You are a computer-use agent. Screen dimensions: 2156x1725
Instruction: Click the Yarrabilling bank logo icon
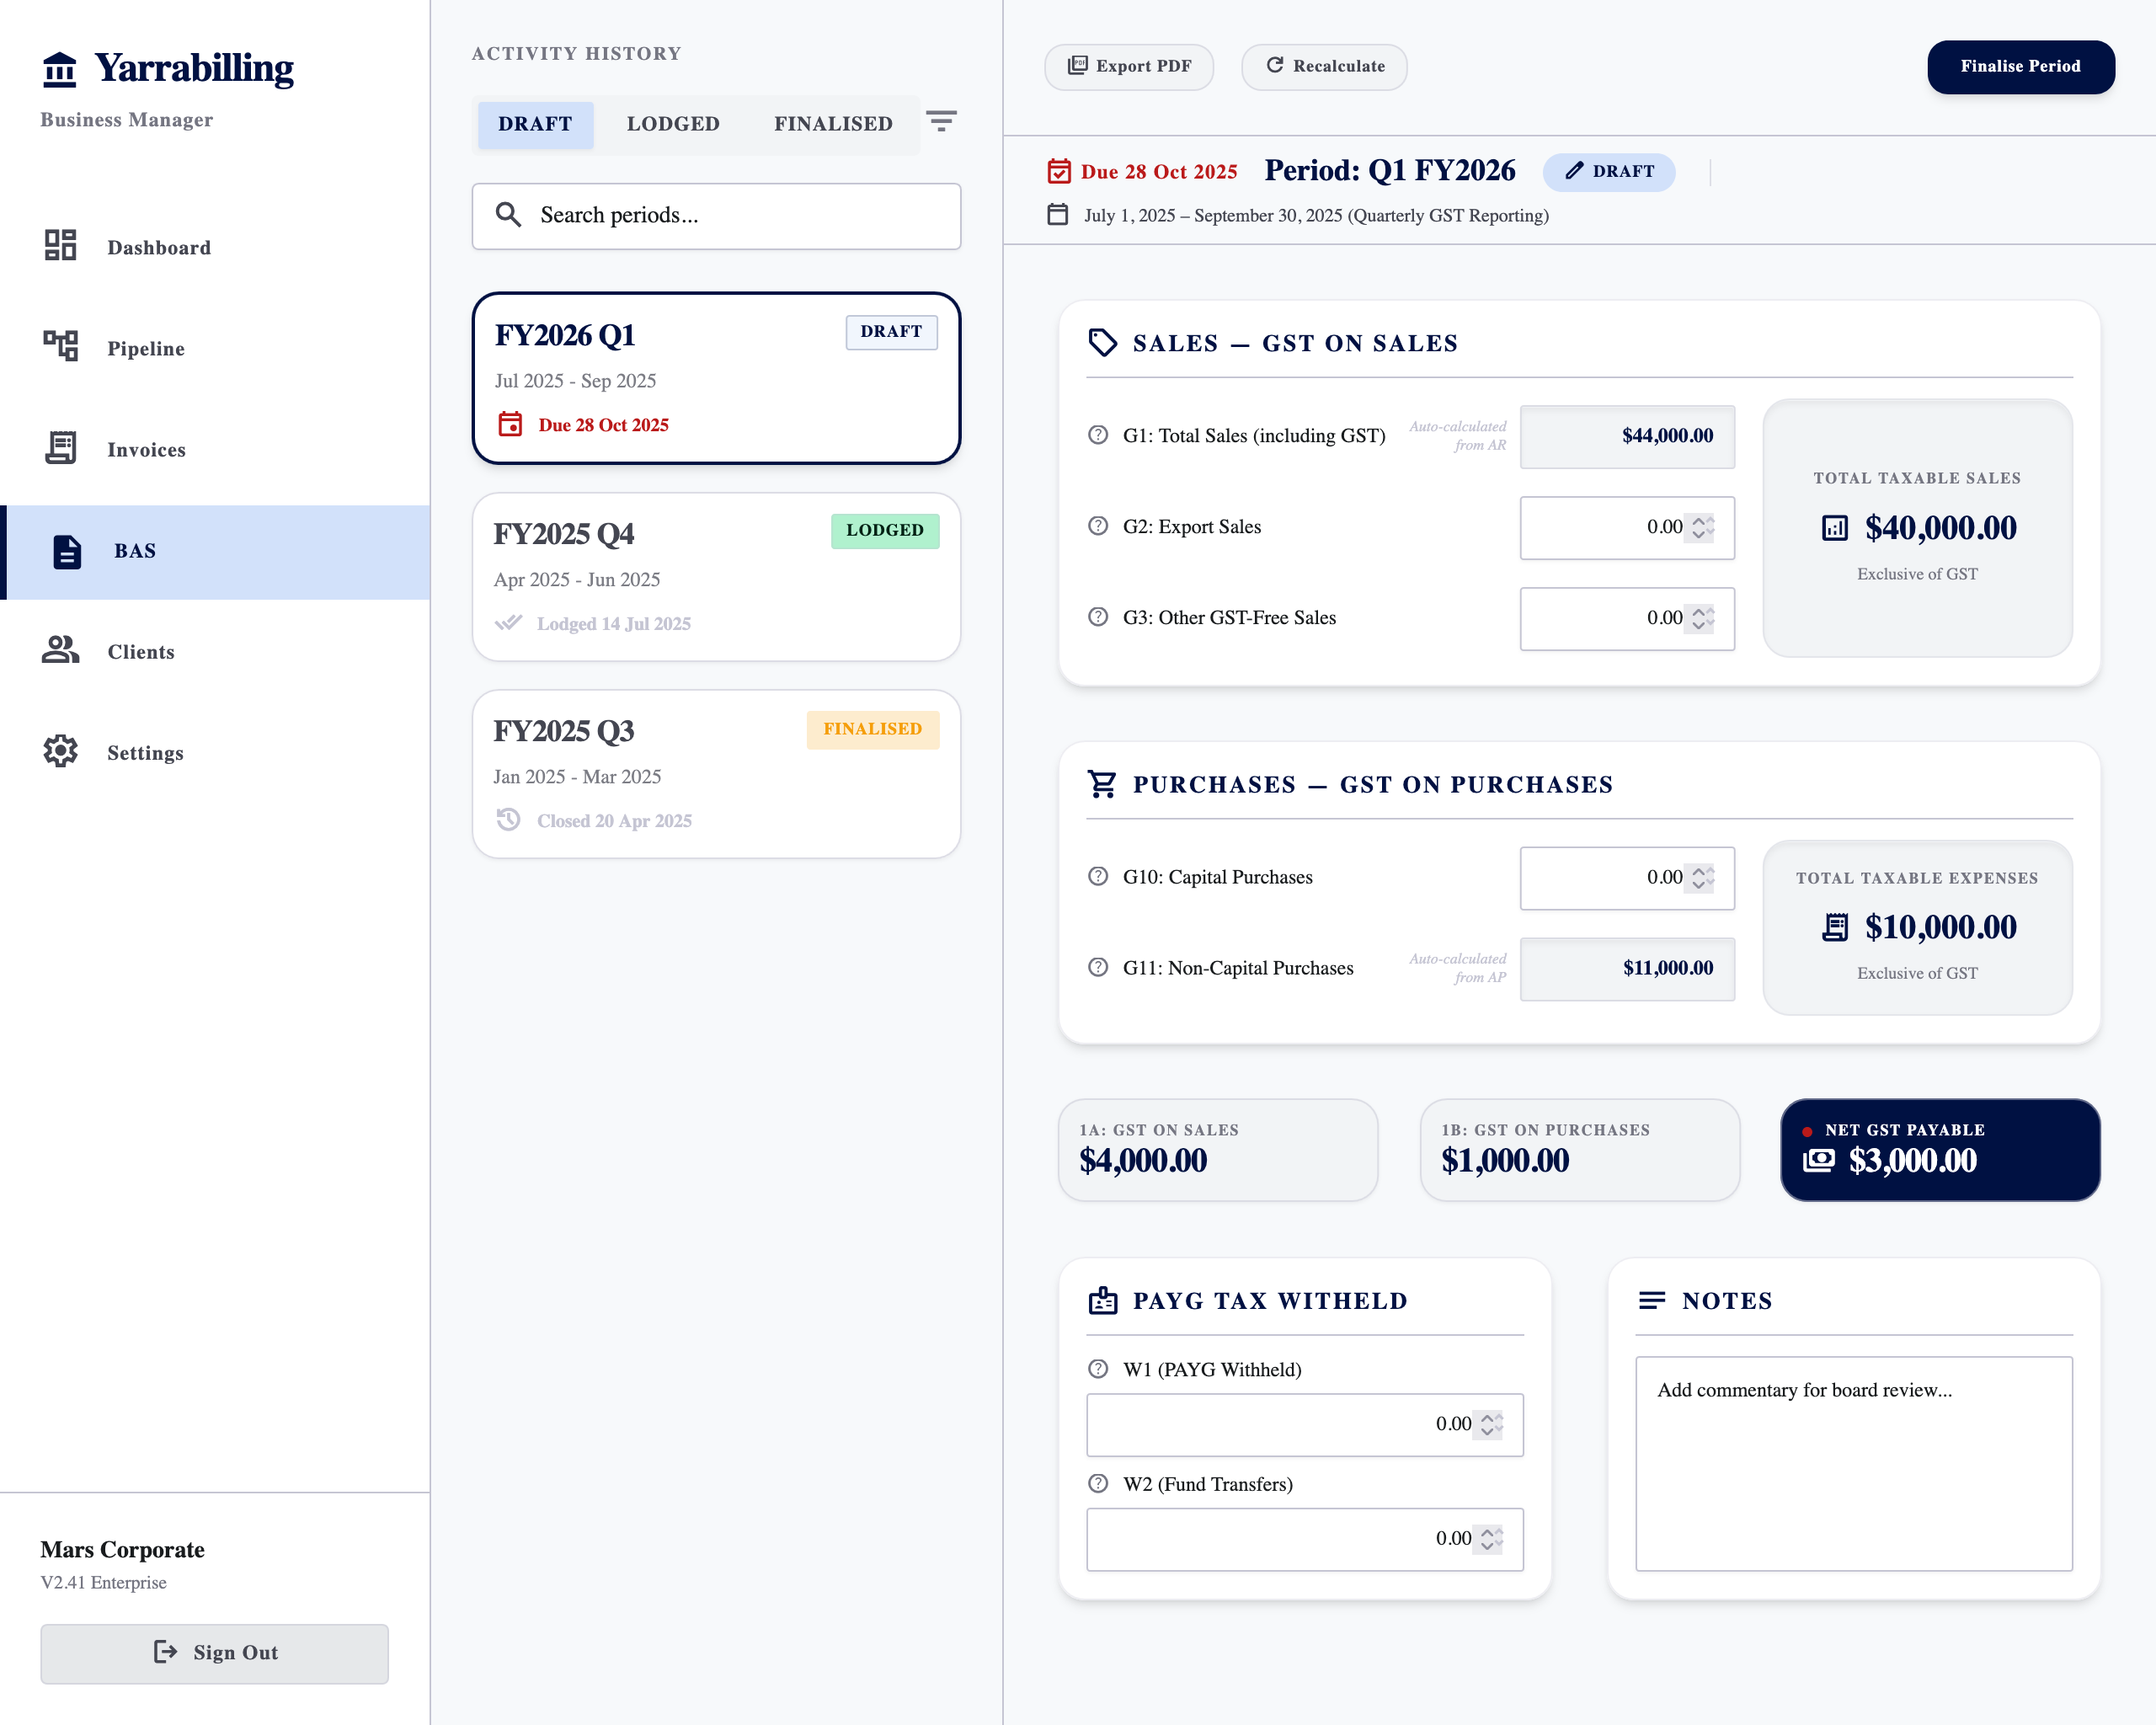tap(60, 69)
